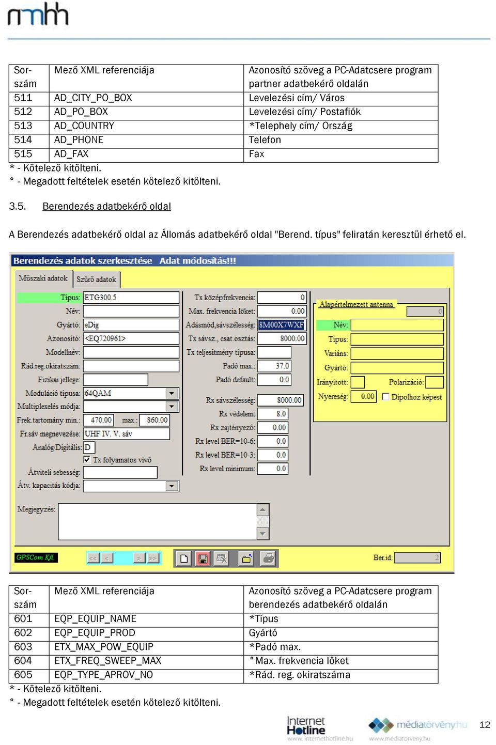Click the Nyereség field 0.00
The height and width of the screenshot is (745, 496).
(364, 397)
